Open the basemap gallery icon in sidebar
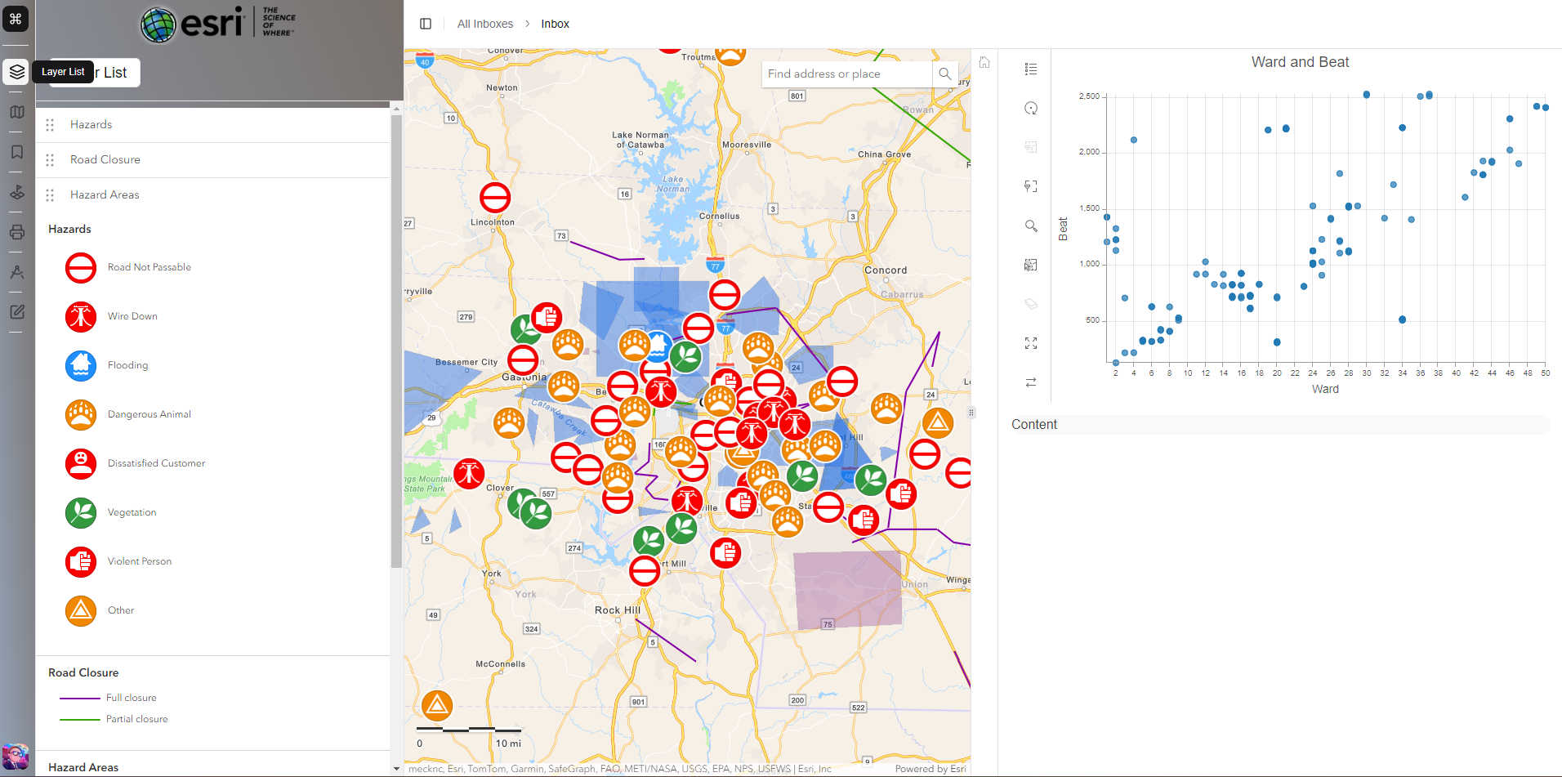Viewport: 1562px width, 777px height. click(x=16, y=112)
